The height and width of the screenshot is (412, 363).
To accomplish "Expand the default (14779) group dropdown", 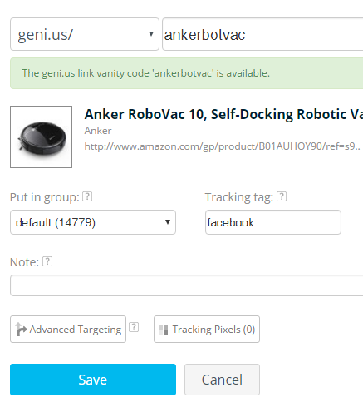I will coord(93,222).
